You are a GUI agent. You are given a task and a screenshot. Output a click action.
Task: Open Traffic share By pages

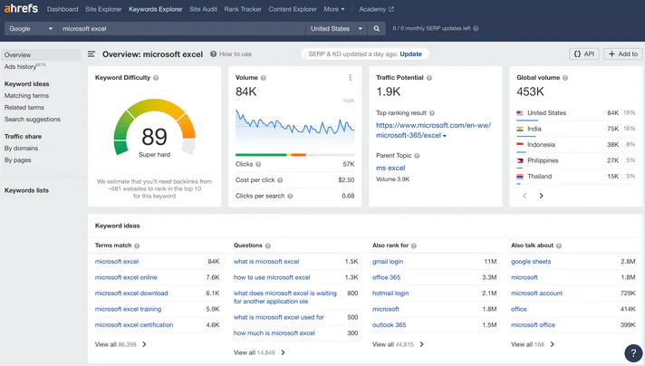[x=18, y=160]
